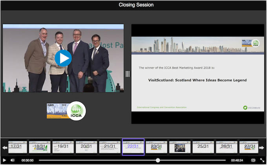Click the small play button in the control bar

[x=4, y=160]
